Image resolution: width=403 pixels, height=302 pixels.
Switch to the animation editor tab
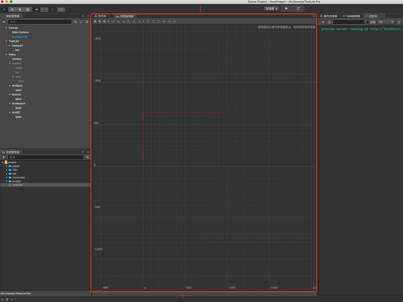coord(352,16)
